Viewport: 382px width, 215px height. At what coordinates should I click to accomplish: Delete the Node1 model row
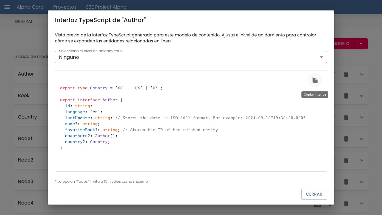point(346,139)
